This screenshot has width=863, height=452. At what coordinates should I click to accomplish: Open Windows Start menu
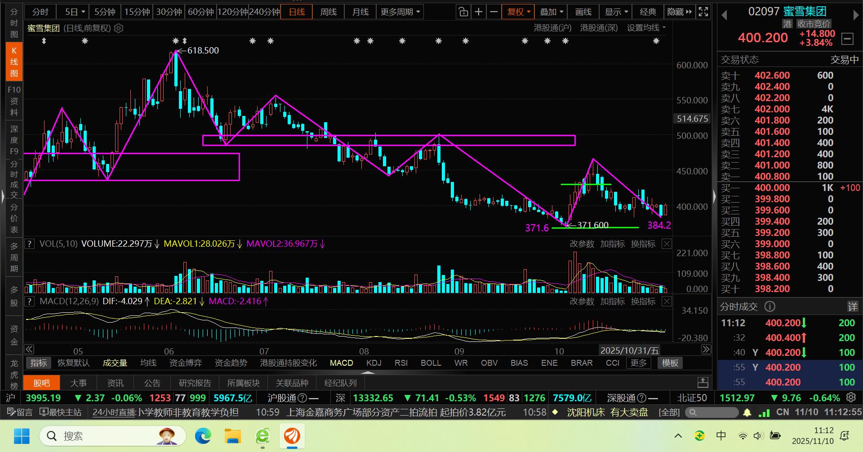coord(22,436)
